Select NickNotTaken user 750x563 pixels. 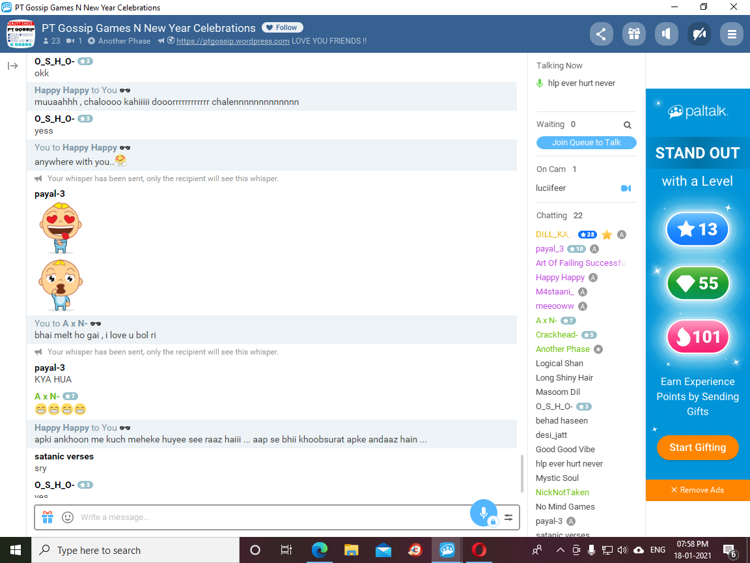562,493
